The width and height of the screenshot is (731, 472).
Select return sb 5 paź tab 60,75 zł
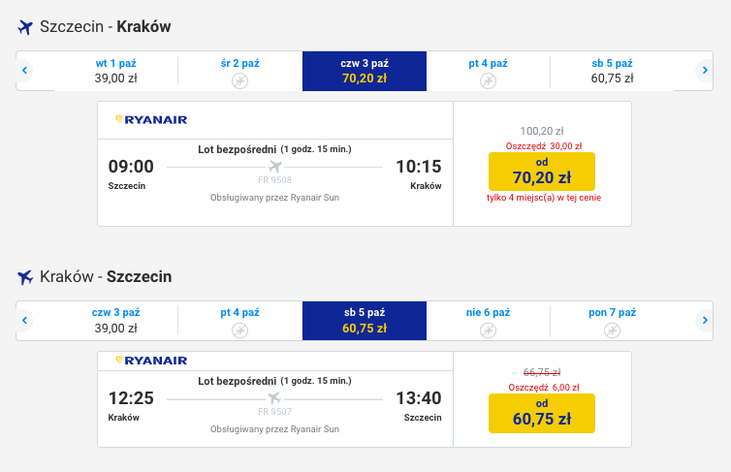365,321
